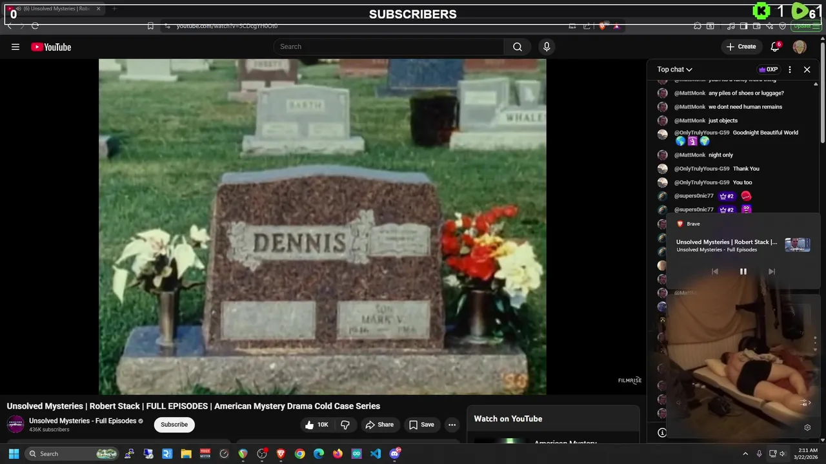This screenshot has height=464, width=826.
Task: Click the media popup video thumbnail
Action: tap(798, 245)
